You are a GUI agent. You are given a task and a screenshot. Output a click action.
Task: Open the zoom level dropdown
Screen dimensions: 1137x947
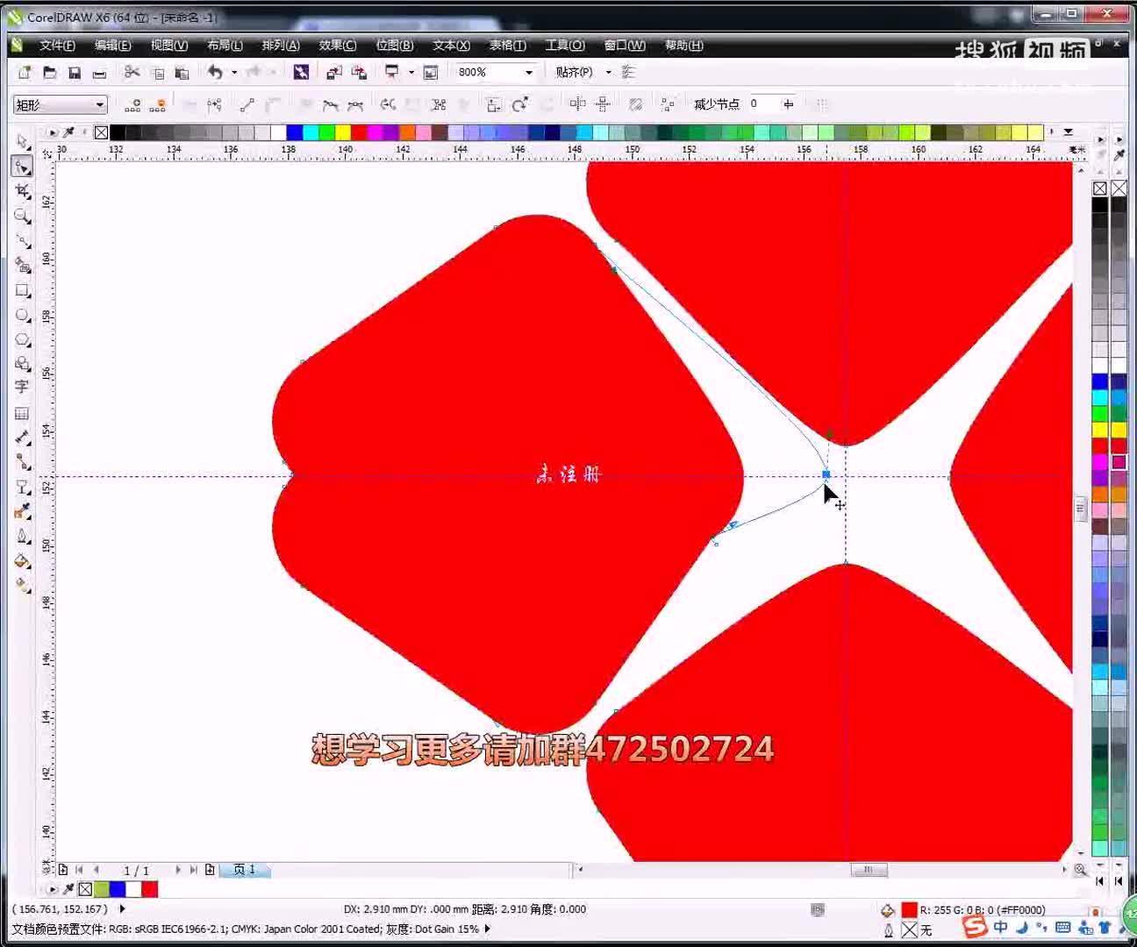[x=529, y=72]
